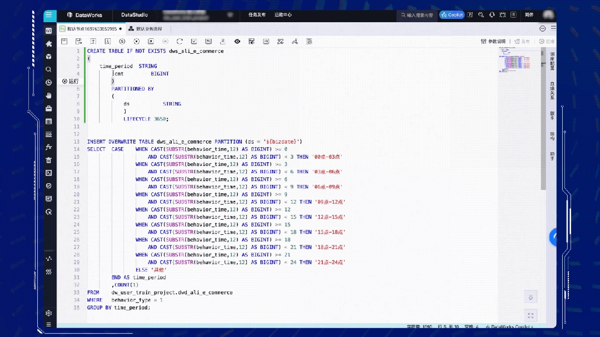Select the 默认节点1697633655985 tab

pyautogui.click(x=91, y=29)
